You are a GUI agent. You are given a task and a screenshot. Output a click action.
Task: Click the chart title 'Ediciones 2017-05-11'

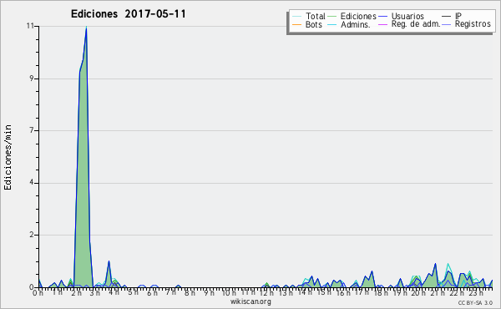[x=128, y=14]
